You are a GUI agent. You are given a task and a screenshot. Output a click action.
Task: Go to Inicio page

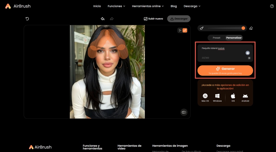[97, 6]
